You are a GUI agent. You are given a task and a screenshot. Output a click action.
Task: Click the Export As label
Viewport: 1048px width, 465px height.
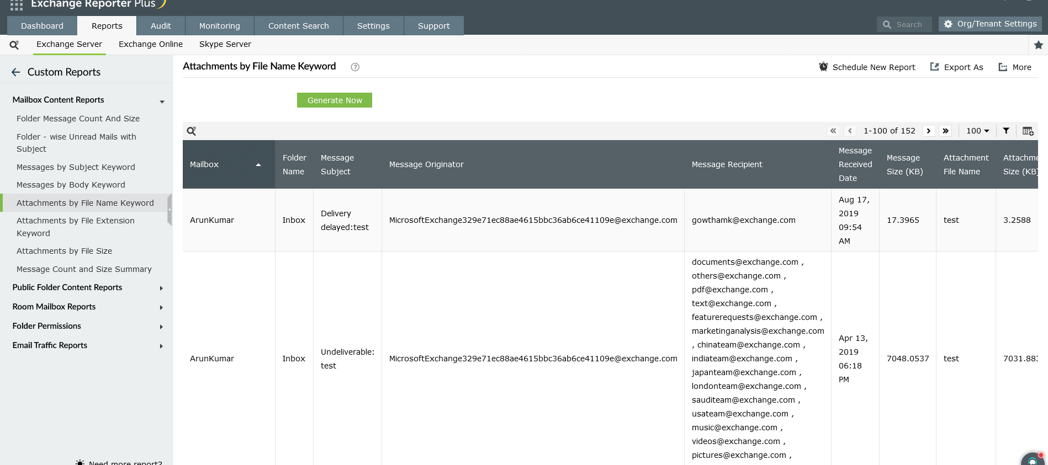964,67
